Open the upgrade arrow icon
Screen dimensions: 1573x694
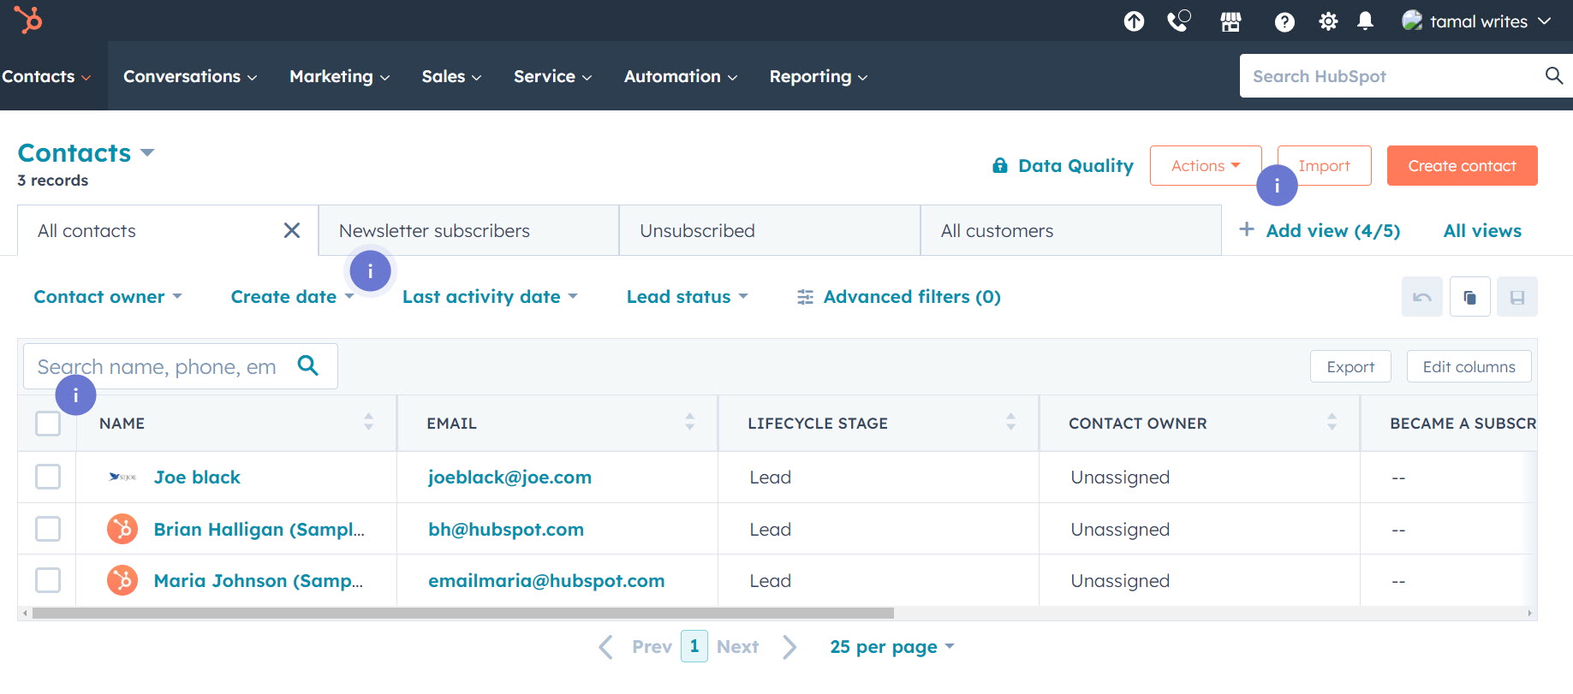[1134, 21]
